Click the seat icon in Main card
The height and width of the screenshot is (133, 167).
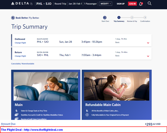click(16, 110)
